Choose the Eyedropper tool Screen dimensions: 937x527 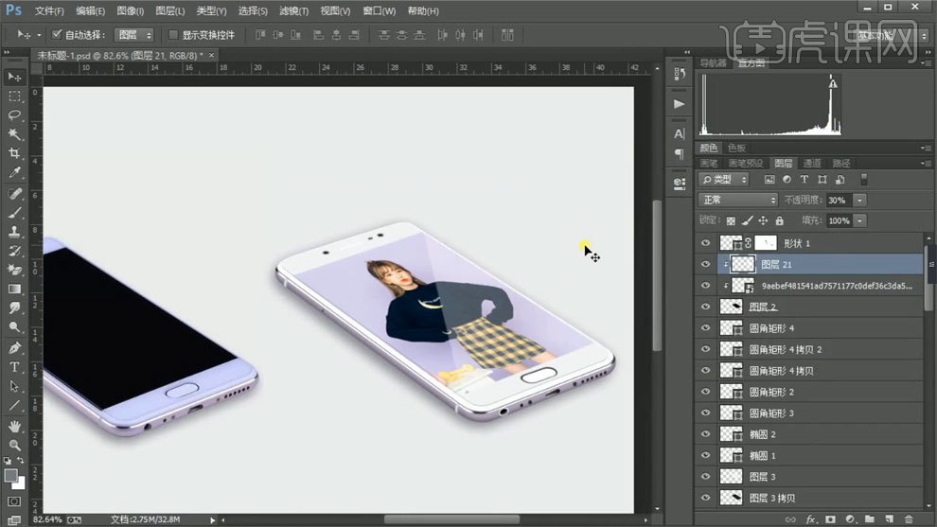[14, 173]
